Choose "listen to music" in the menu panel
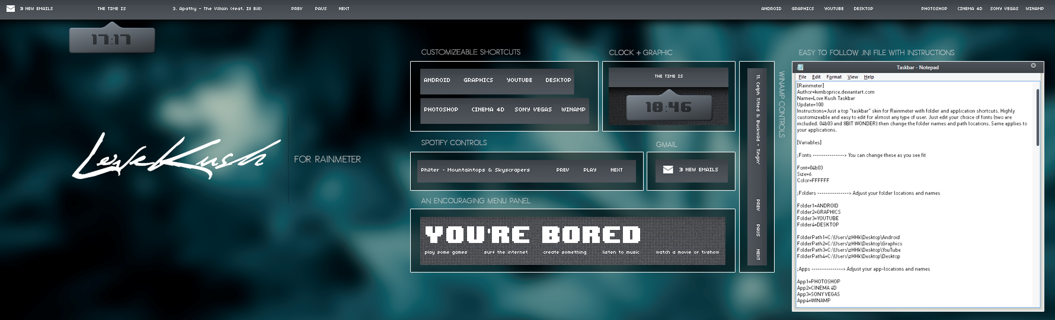 pos(621,252)
